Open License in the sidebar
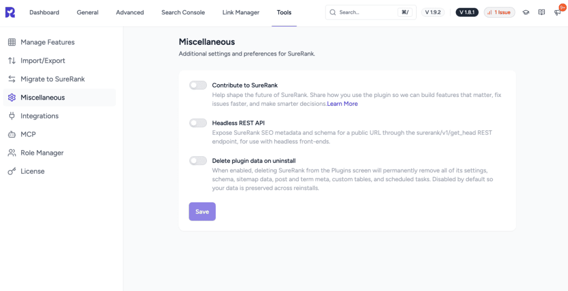Viewport: 568px width, 291px height. point(59,171)
